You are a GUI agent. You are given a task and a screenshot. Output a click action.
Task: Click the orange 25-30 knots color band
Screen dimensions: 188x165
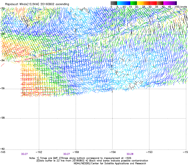147,3
